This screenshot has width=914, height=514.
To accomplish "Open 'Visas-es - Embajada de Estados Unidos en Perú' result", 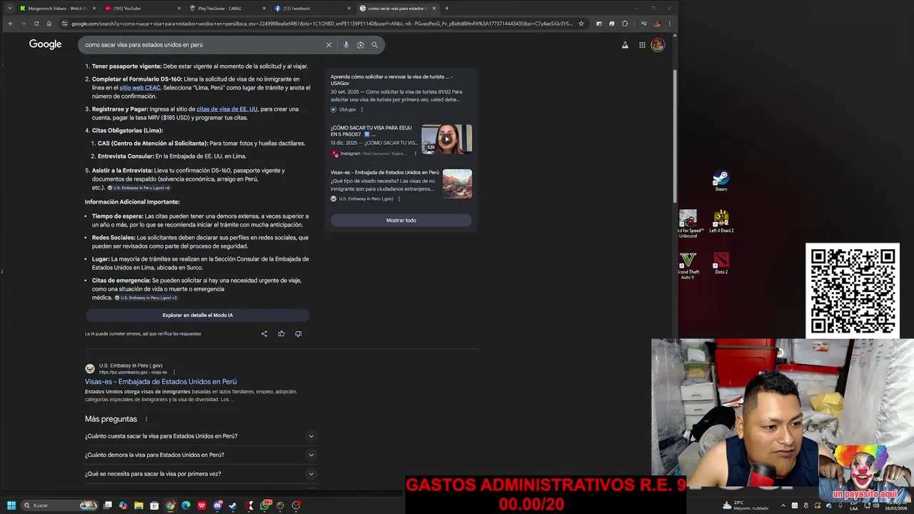I will [x=161, y=382].
